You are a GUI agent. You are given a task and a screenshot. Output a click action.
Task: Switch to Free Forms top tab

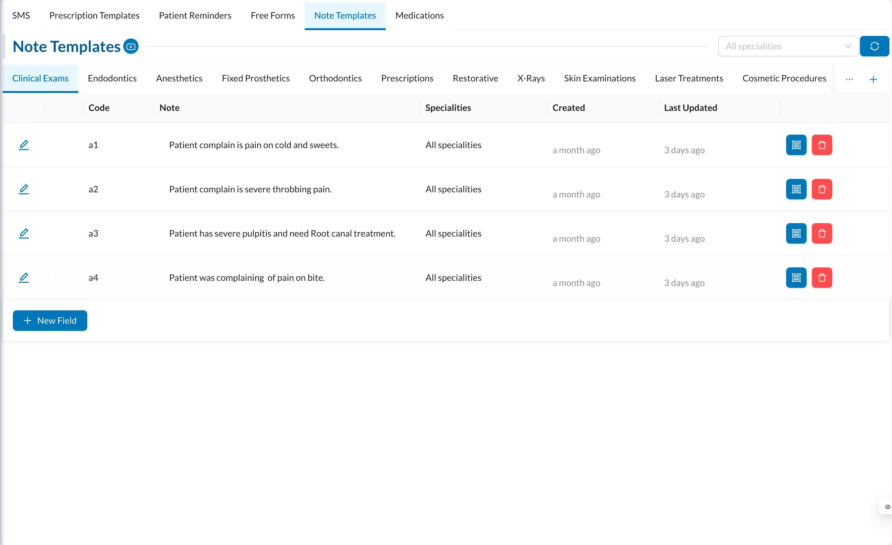coord(273,15)
